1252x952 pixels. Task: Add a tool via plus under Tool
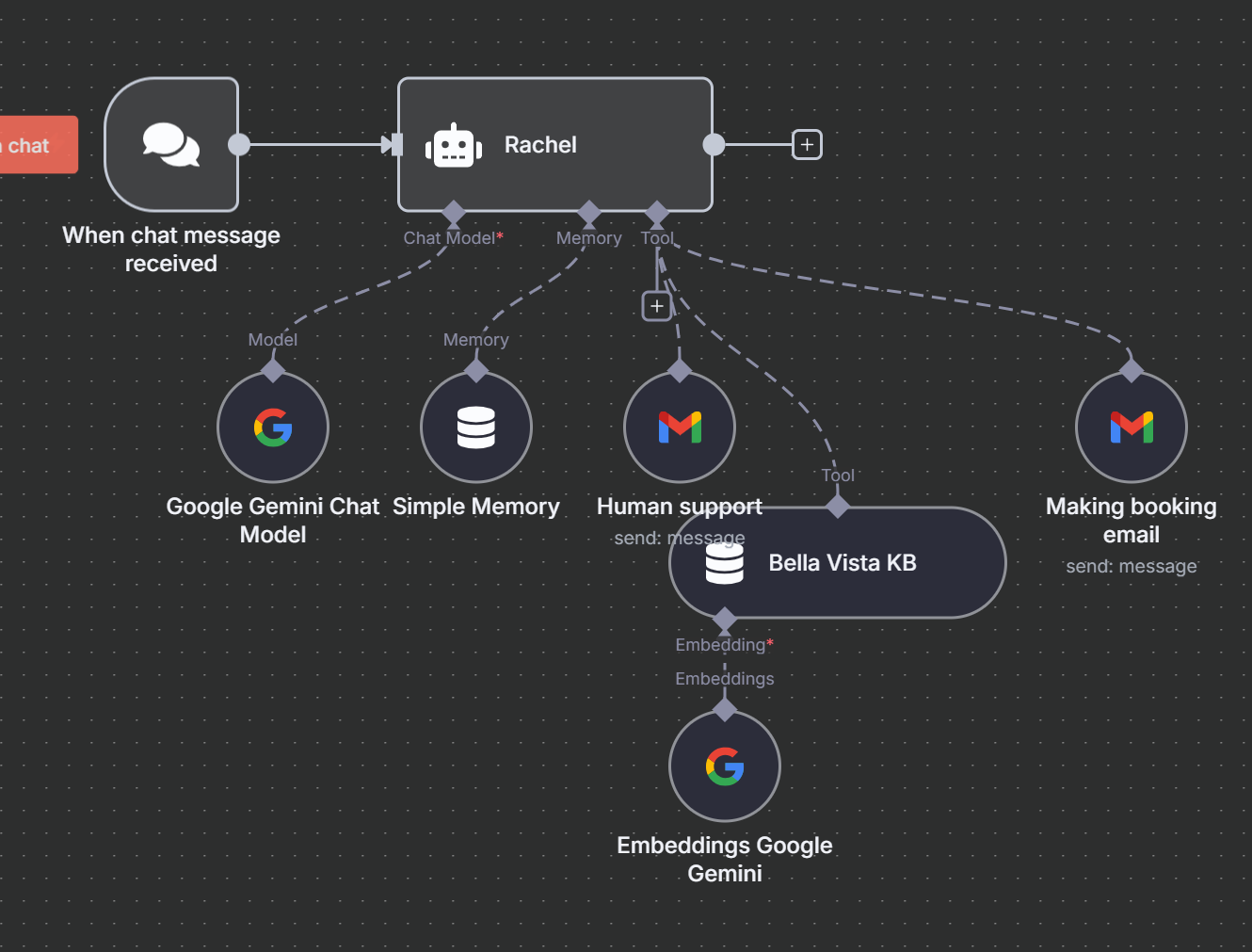(657, 306)
